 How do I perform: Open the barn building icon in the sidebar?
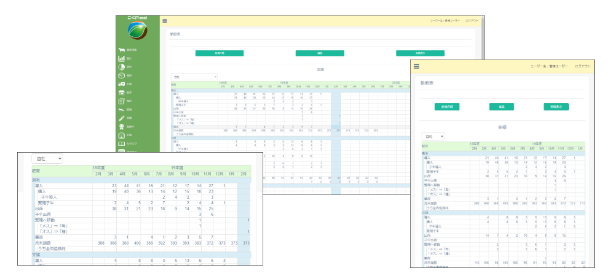pos(121,136)
